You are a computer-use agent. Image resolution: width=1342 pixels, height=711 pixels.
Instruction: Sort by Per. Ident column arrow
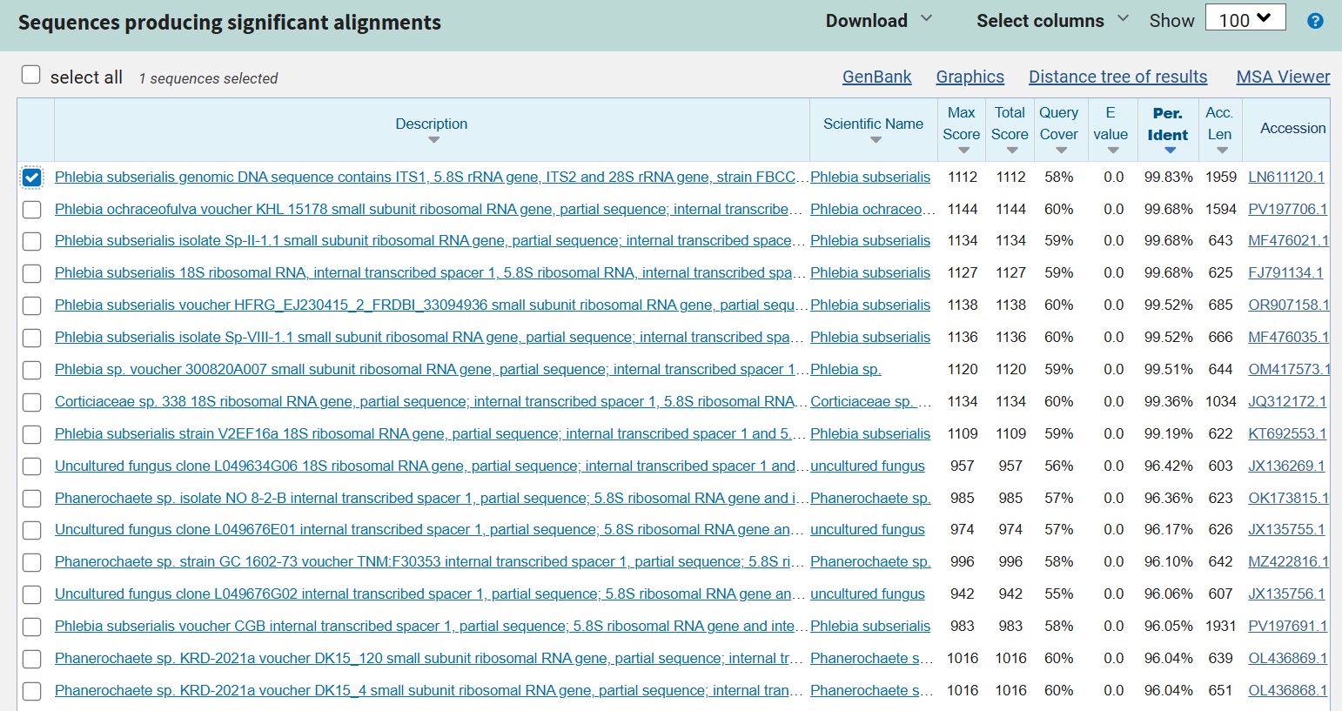1170,151
